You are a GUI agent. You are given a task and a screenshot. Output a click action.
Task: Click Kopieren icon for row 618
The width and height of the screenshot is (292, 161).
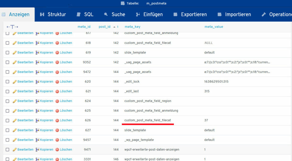point(37,43)
